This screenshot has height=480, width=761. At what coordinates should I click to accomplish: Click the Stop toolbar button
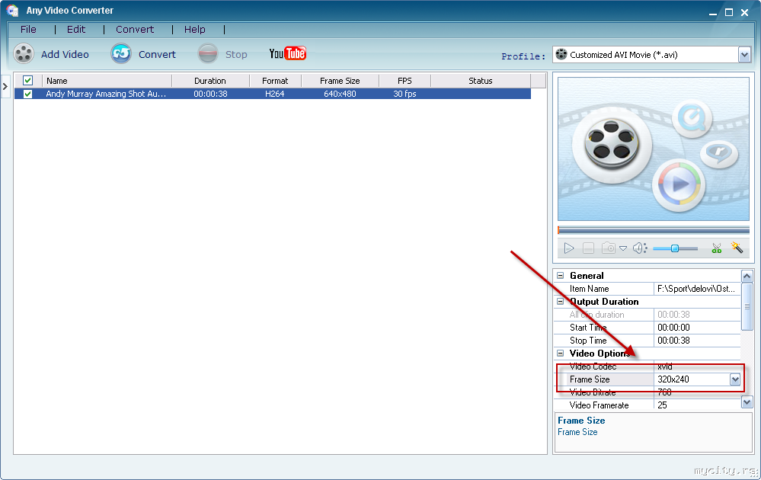click(222, 54)
